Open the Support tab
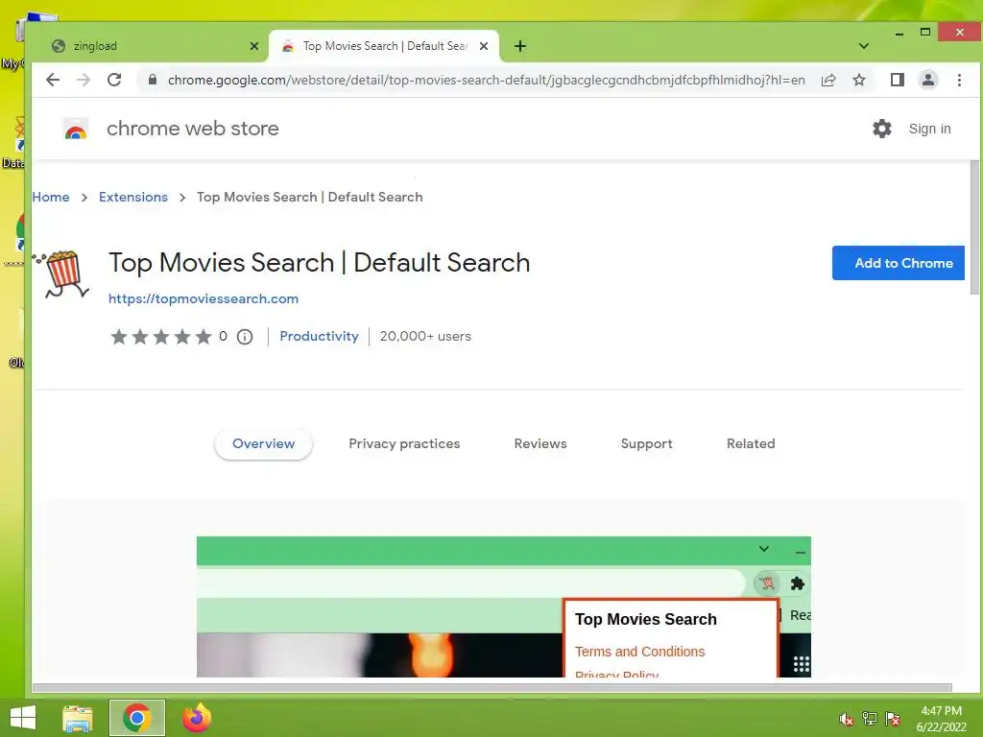Screen dimensions: 983x737 pos(646,443)
